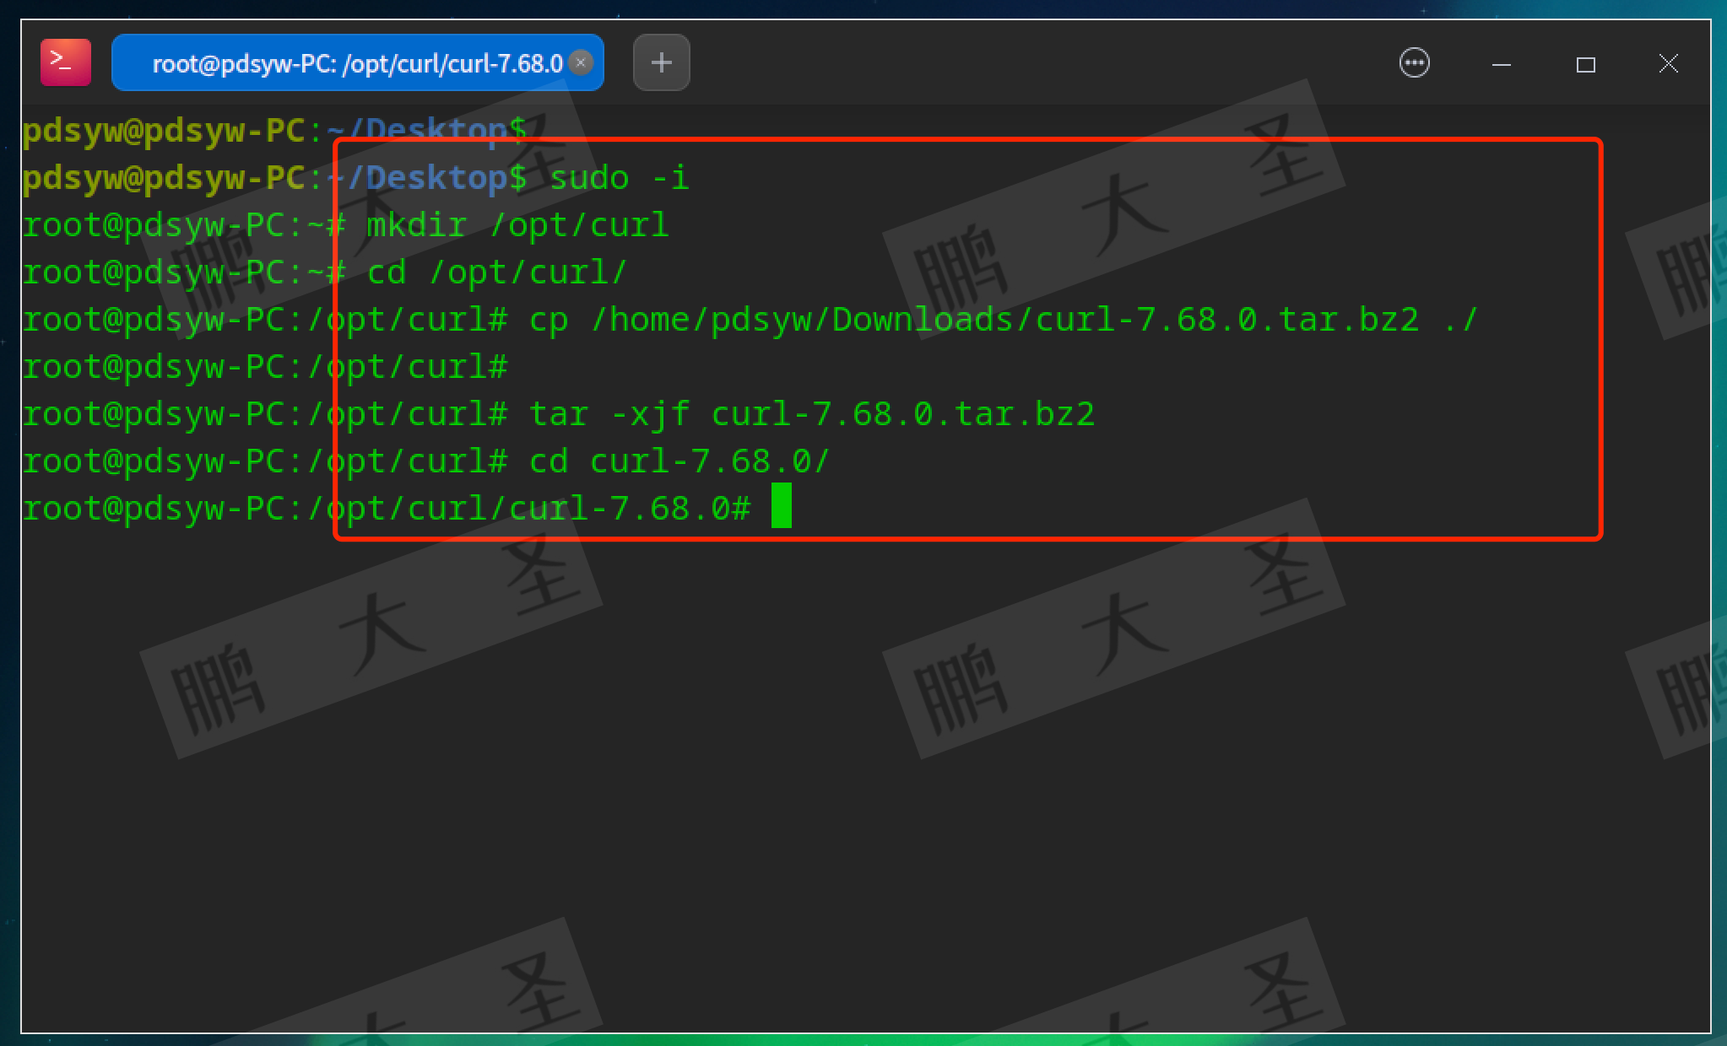This screenshot has height=1046, width=1727.
Task: Click the first empty pdsyw@pdsyw-PC Desktop prompt
Action: [274, 131]
